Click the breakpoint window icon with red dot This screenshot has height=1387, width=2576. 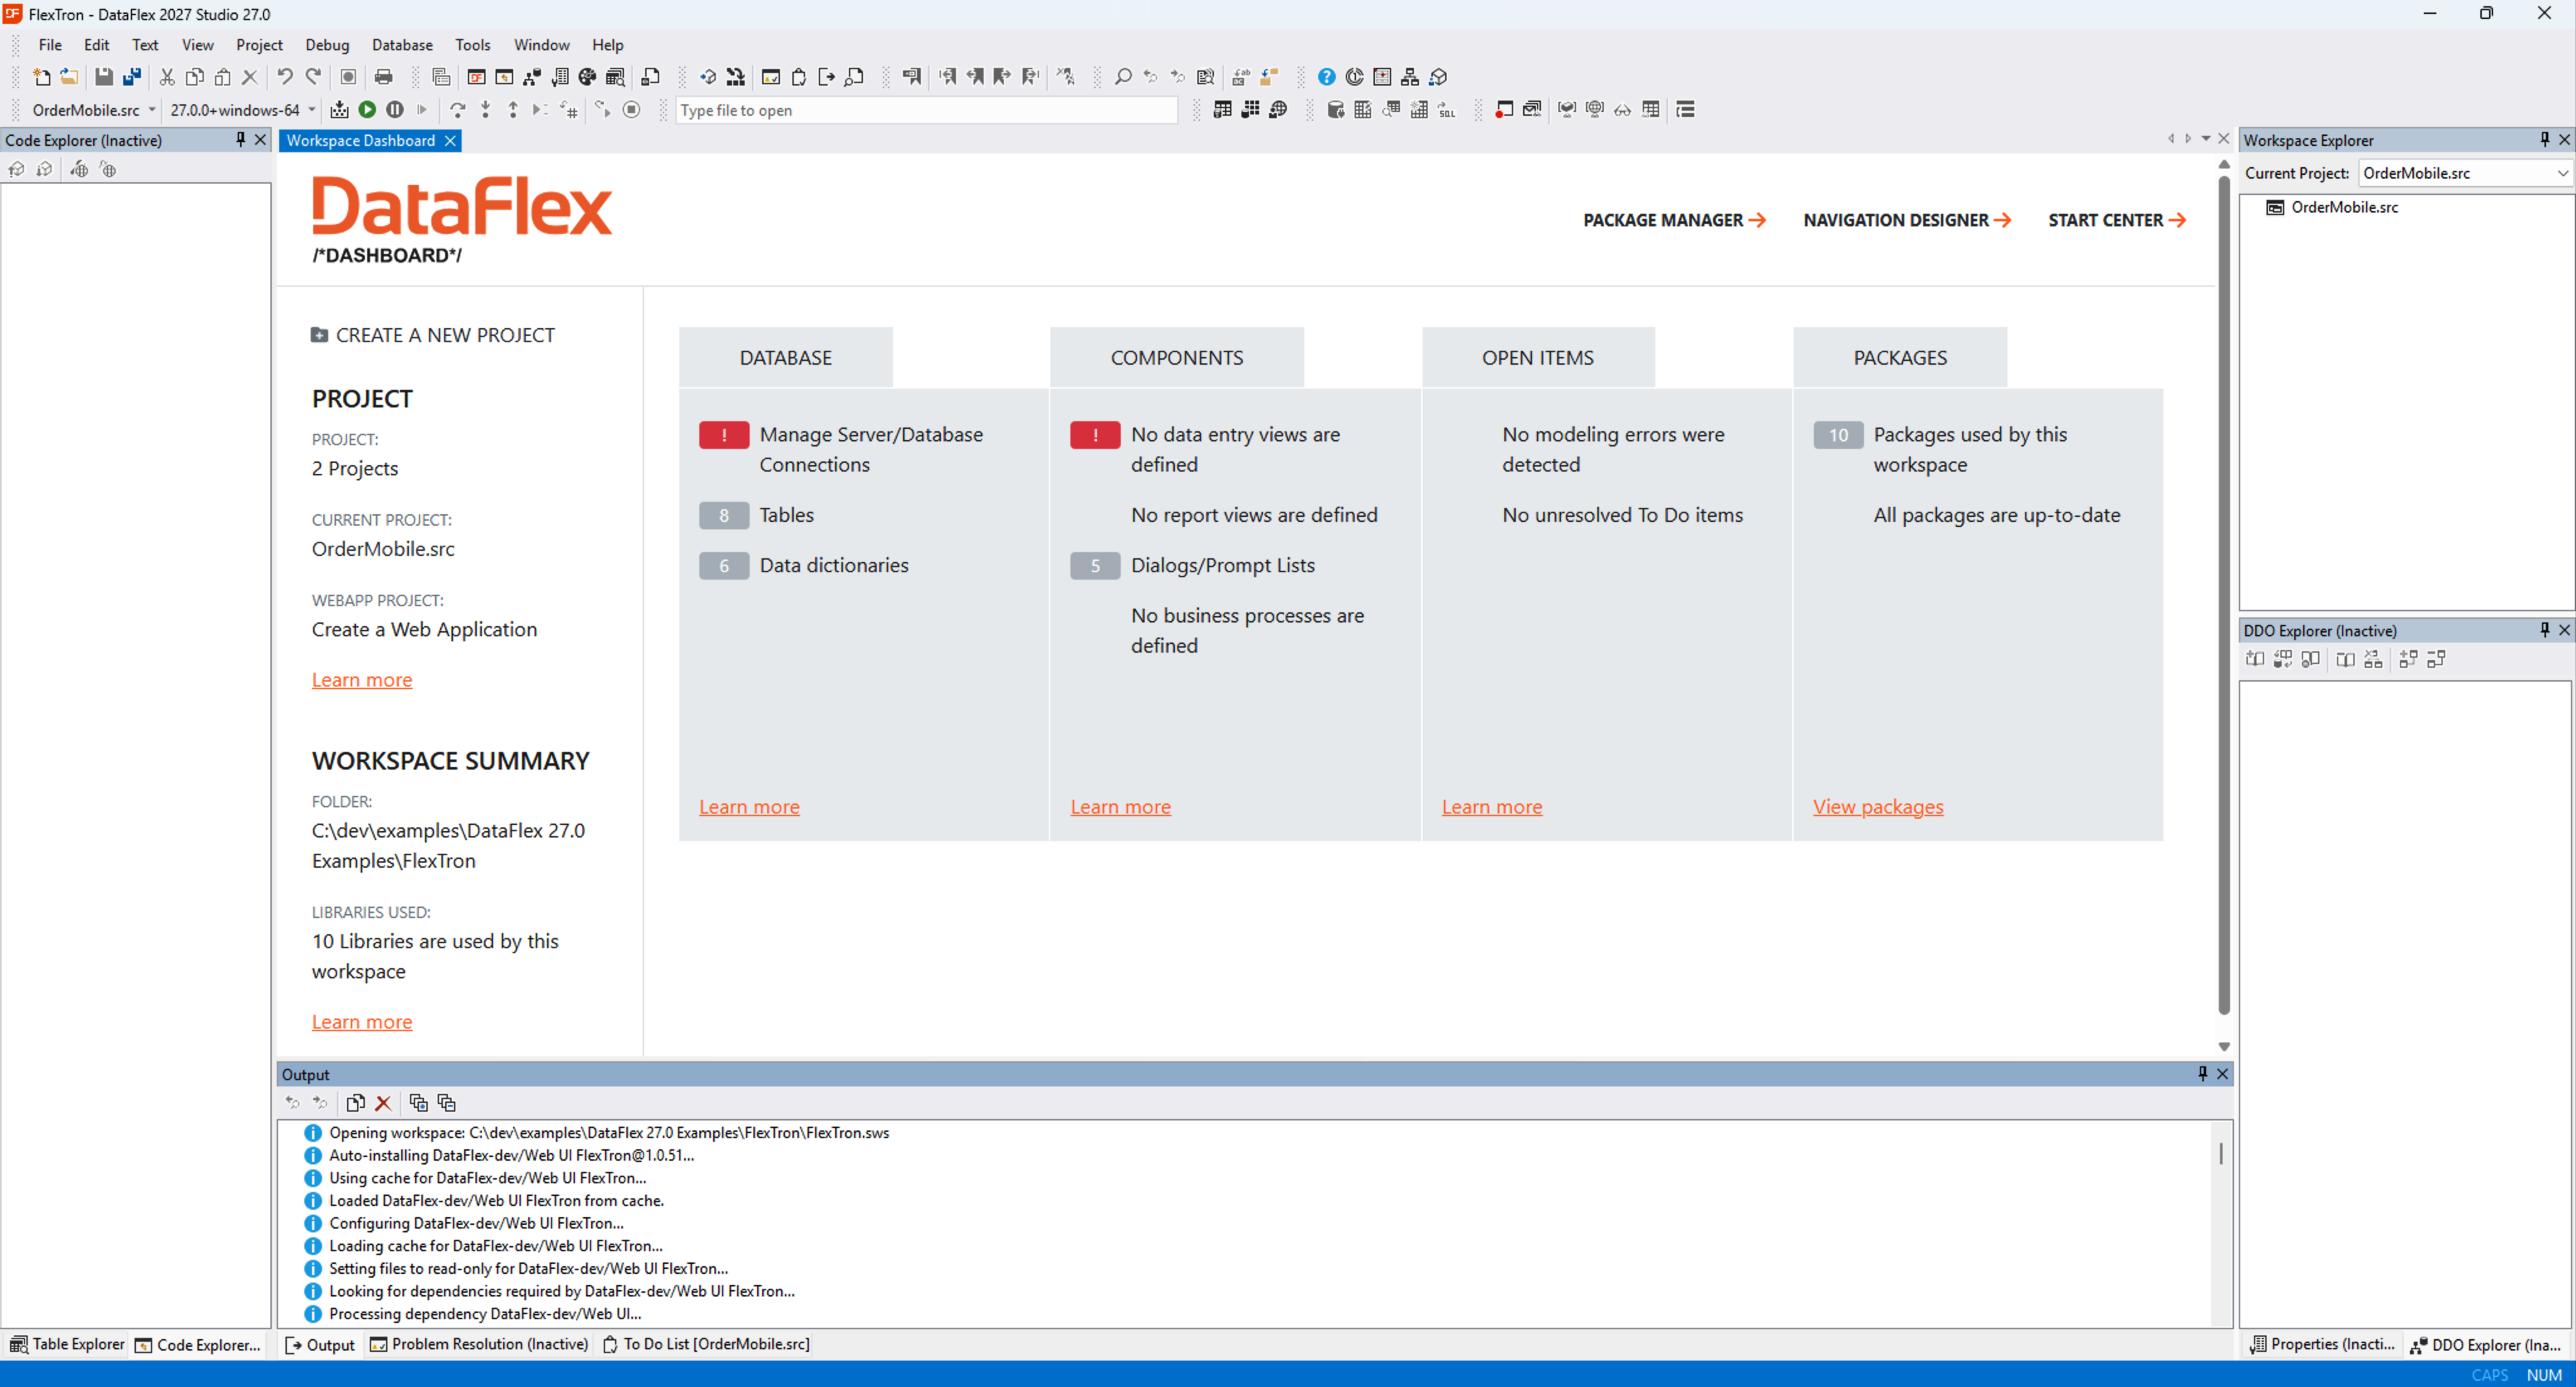1503,110
